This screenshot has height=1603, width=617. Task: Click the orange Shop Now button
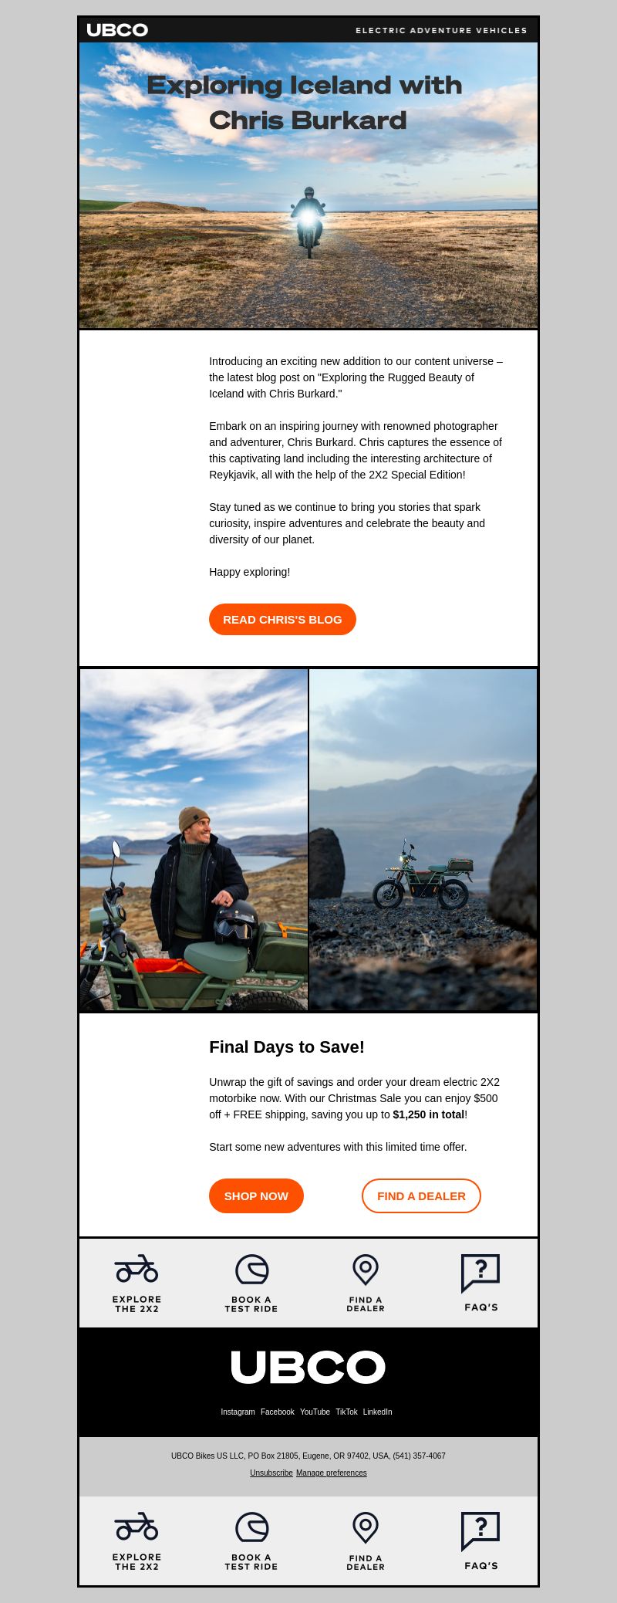click(x=256, y=1195)
